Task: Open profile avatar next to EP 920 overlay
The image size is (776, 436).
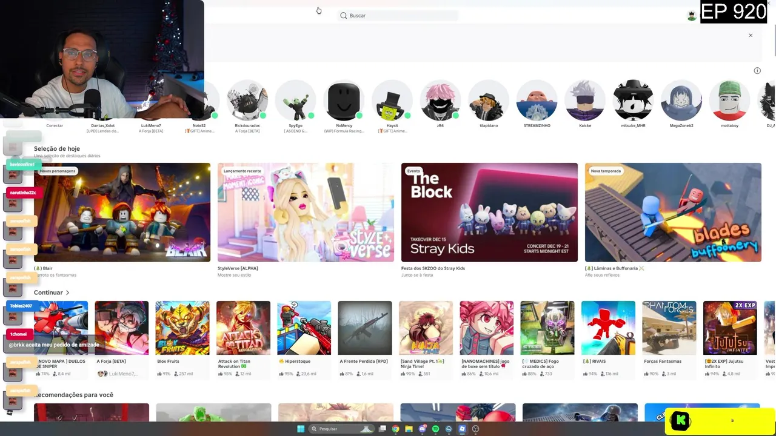Action: click(692, 16)
